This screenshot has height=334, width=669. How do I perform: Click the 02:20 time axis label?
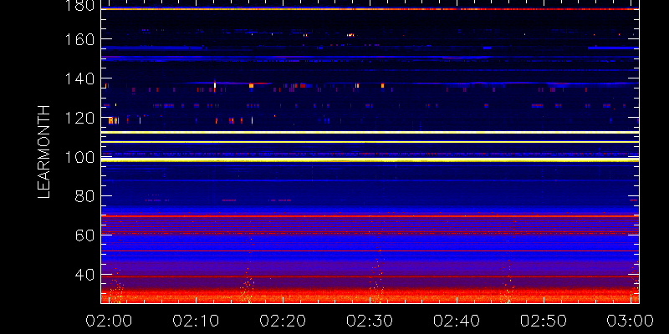[x=283, y=321]
